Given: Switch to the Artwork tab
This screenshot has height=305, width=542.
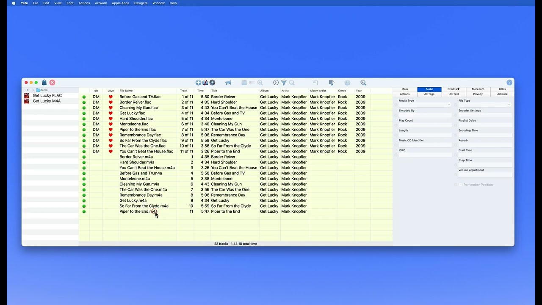Looking at the screenshot, I should coord(502,94).
